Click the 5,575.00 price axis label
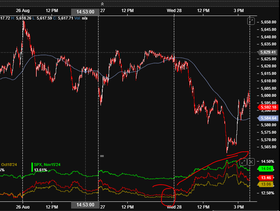 (268, 132)
